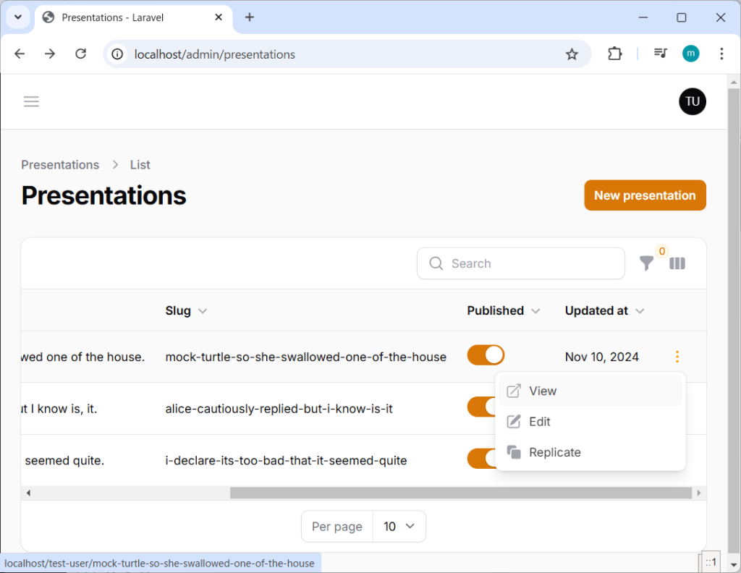Open the table filter funnel icon
The image size is (741, 573).
pyautogui.click(x=646, y=264)
